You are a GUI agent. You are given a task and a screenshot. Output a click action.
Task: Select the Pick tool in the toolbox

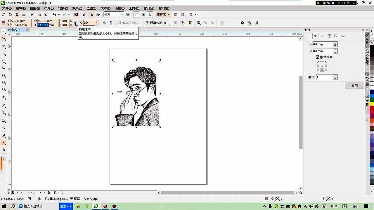click(x=4, y=31)
